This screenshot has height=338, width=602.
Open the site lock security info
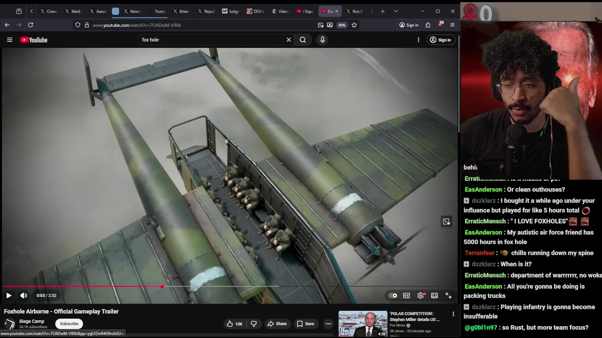pyautogui.click(x=87, y=25)
